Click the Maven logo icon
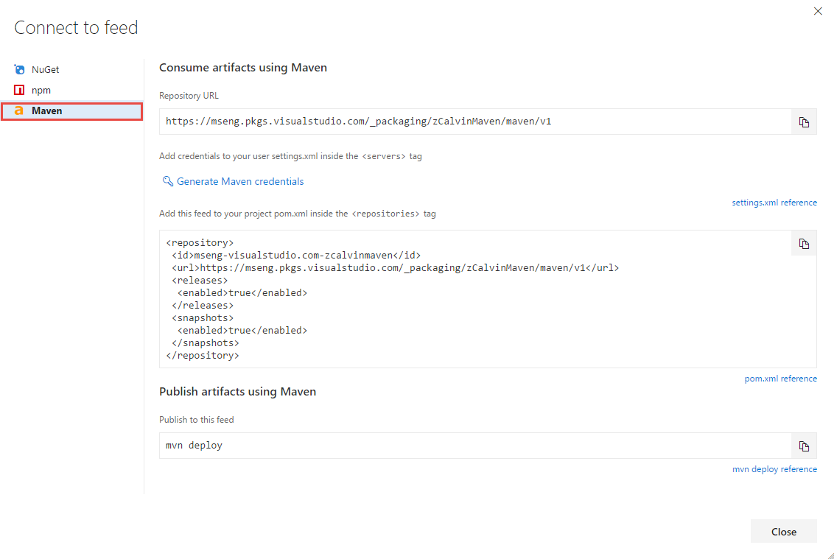Viewport: 834px width, 559px height. [19, 110]
